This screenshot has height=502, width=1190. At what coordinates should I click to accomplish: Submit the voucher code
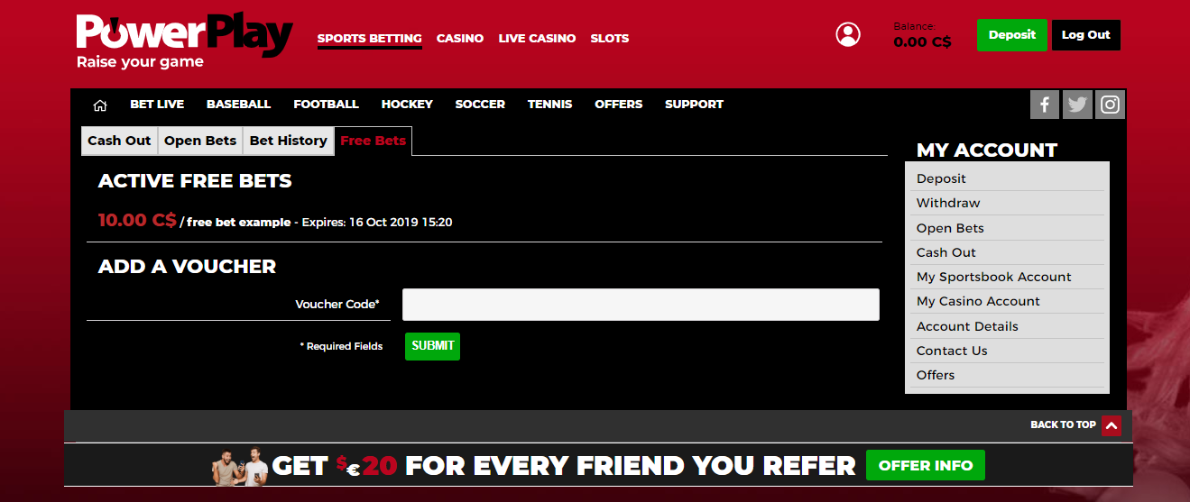(x=432, y=346)
